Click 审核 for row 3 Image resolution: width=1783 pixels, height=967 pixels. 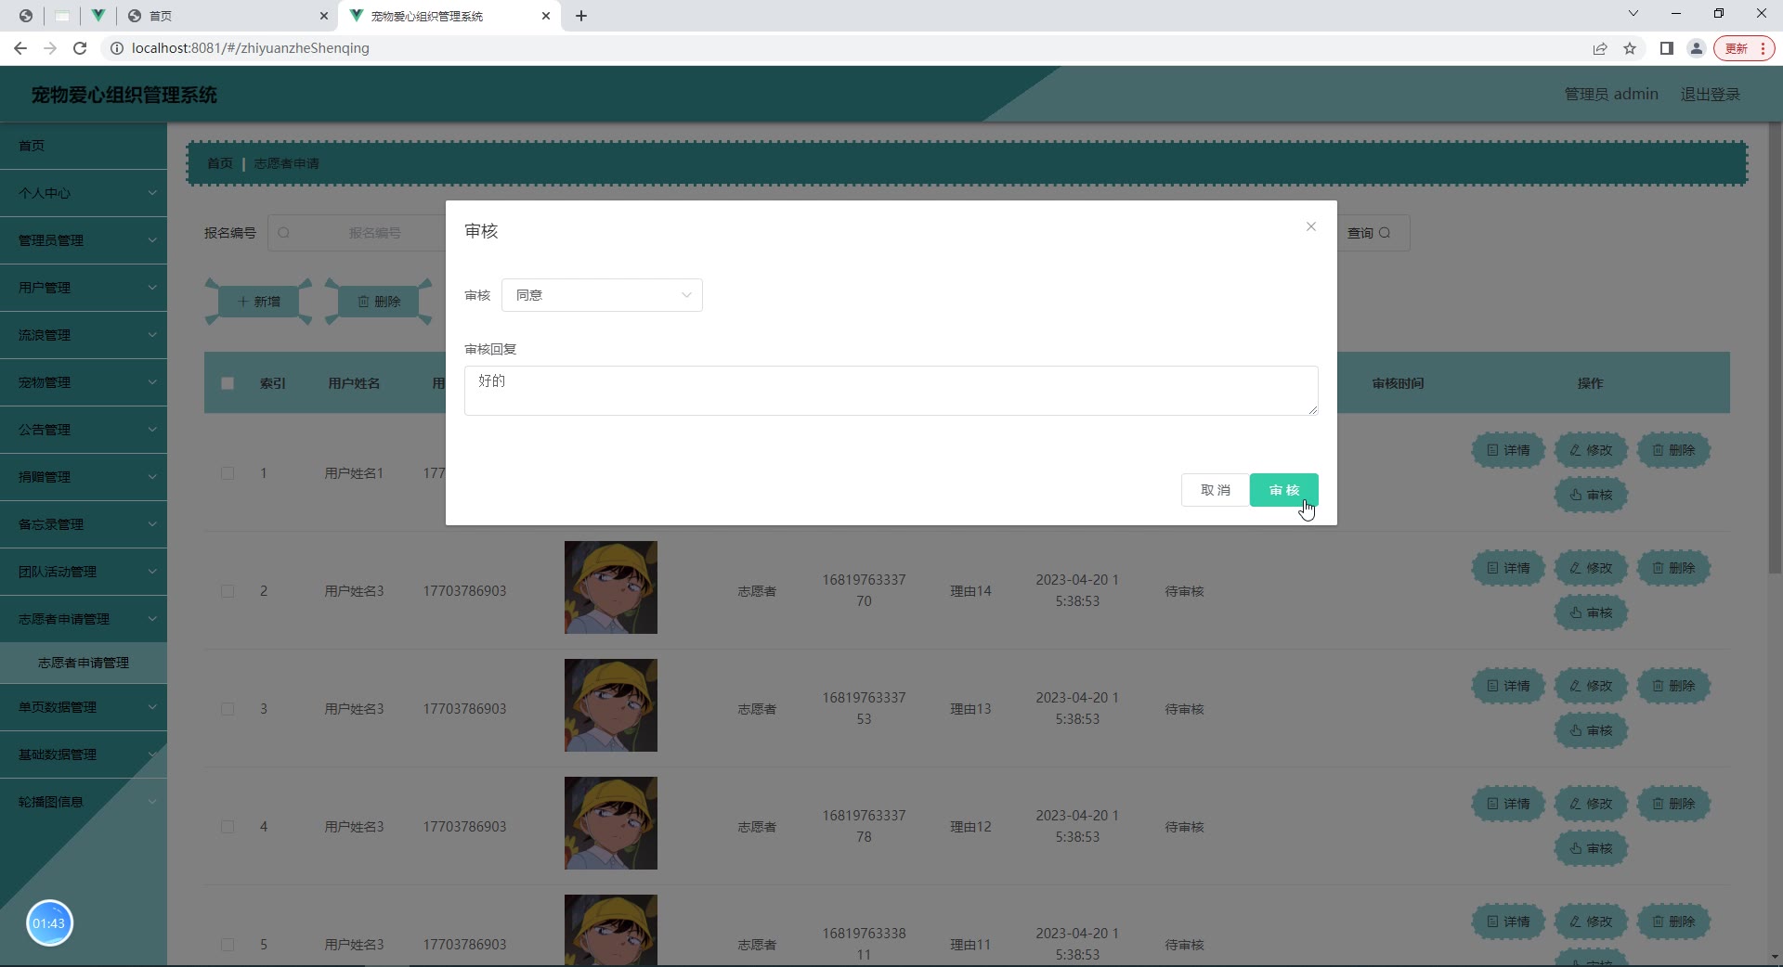[x=1591, y=730]
